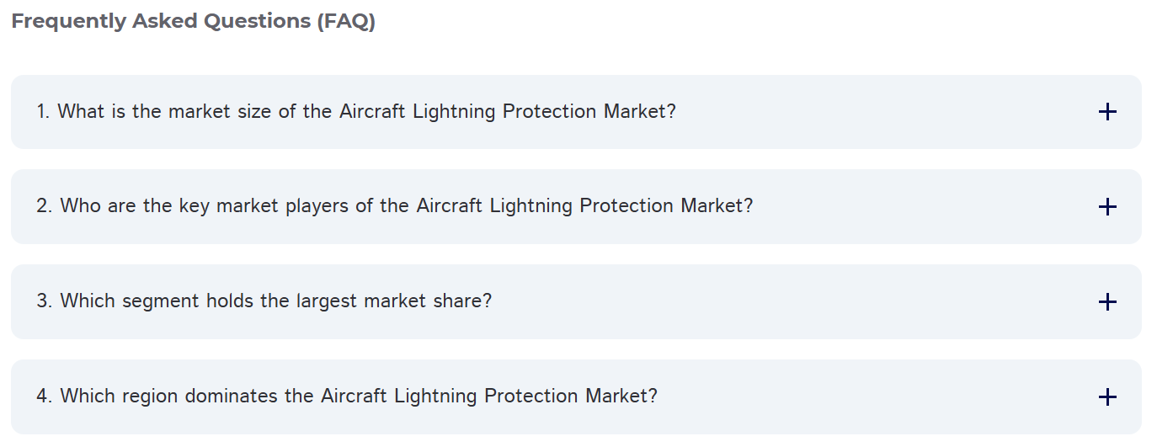Expand question 3 about largest market share
This screenshot has width=1157, height=447.
click(x=576, y=302)
